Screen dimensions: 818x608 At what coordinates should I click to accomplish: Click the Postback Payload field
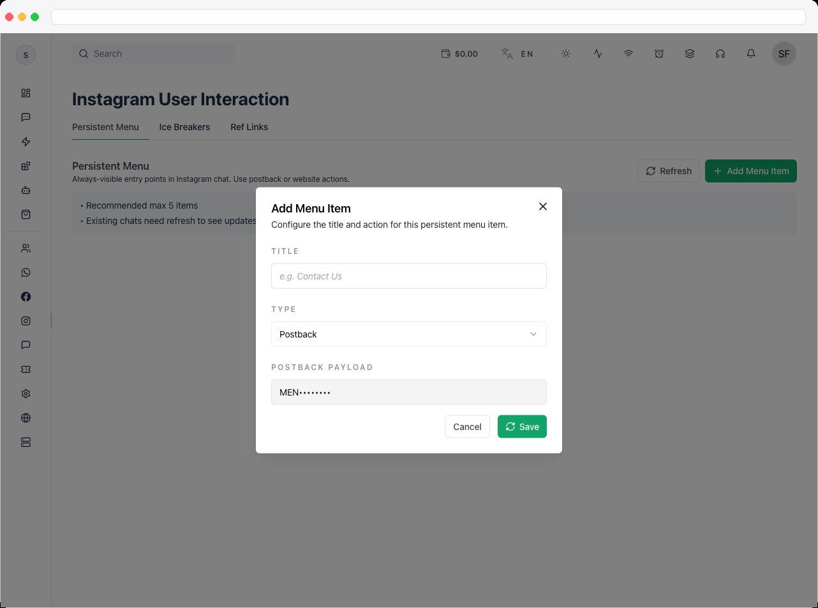[409, 392]
